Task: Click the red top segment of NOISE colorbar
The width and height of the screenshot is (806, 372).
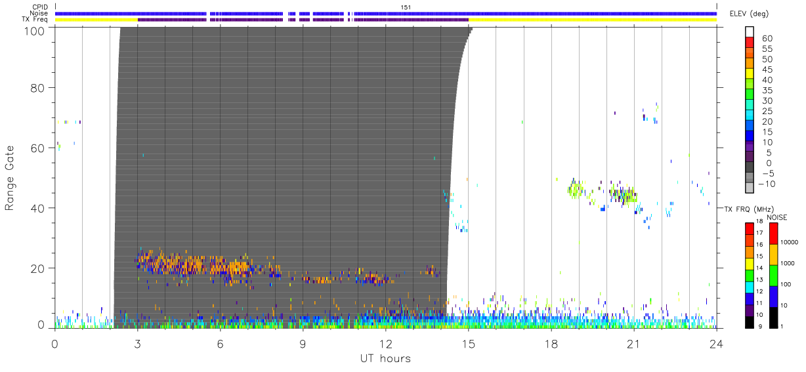Action: pyautogui.click(x=773, y=233)
